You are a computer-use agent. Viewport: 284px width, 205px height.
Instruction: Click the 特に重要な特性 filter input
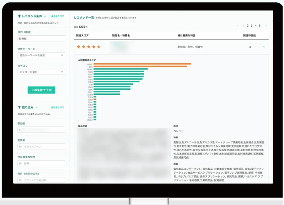click(x=41, y=163)
